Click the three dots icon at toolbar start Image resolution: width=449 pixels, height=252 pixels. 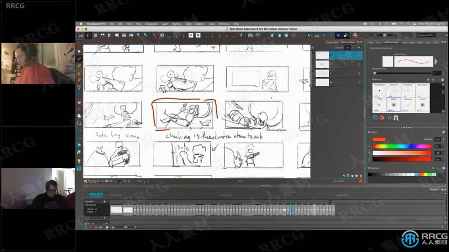tap(81, 35)
